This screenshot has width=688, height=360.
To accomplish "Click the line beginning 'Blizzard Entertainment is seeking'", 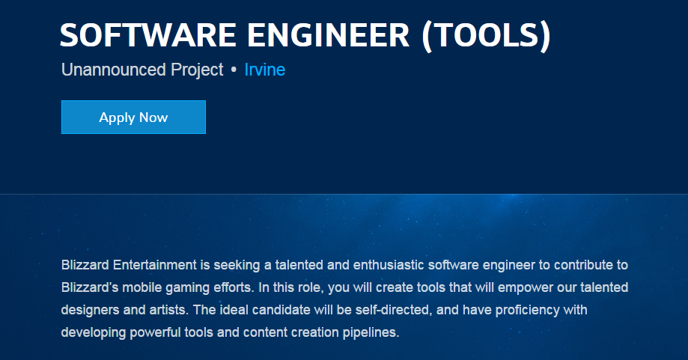I will 344,265.
